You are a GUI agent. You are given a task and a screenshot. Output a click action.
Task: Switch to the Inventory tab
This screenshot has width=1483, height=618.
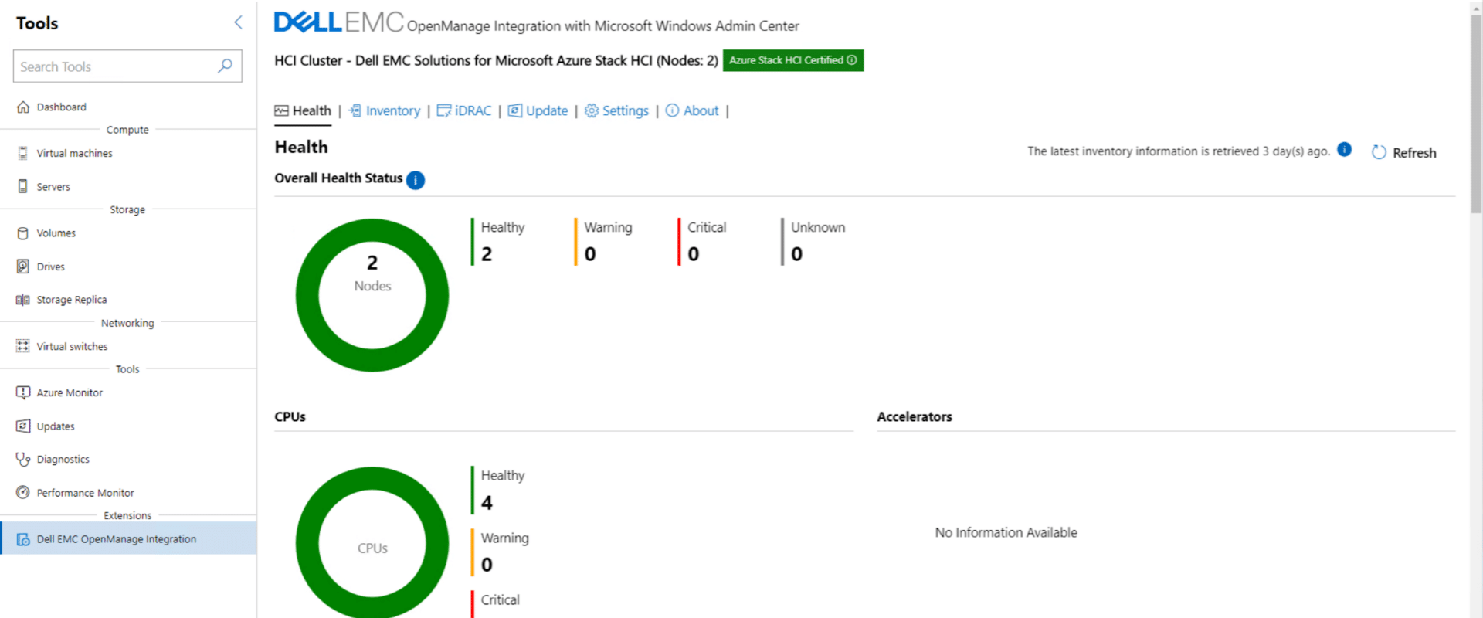385,110
